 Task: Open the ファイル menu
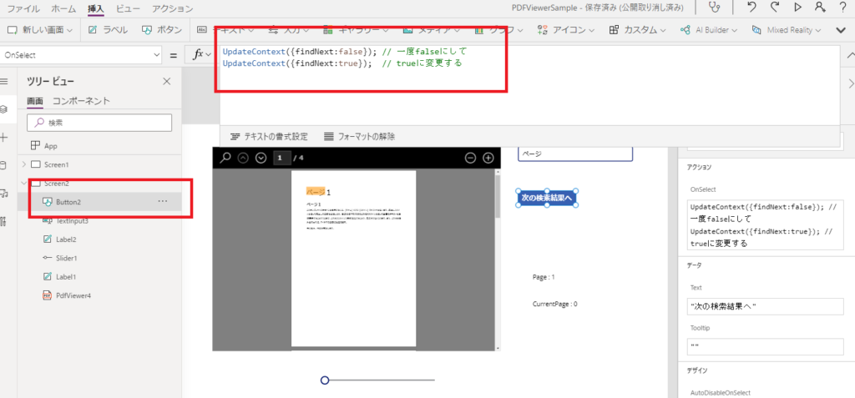23,8
